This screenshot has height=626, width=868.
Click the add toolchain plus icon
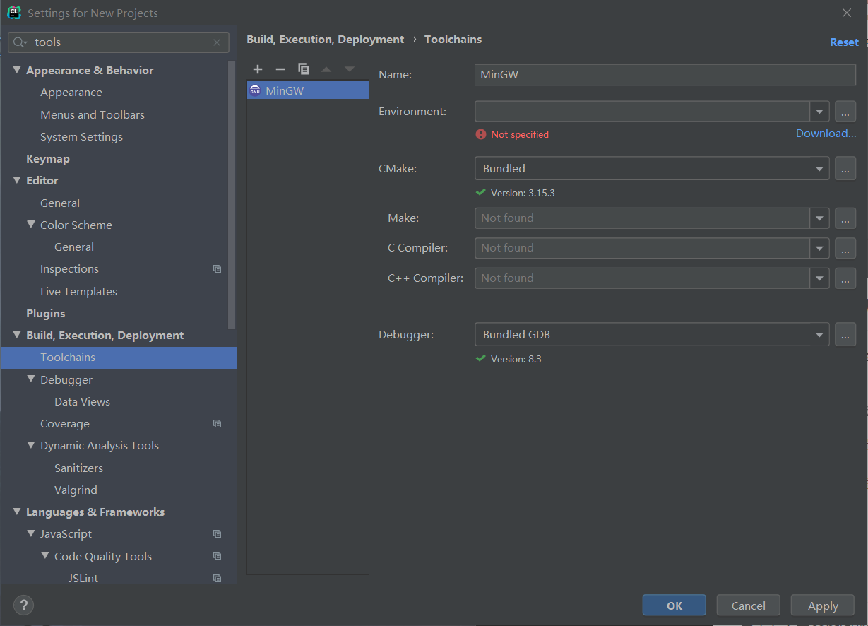click(258, 69)
